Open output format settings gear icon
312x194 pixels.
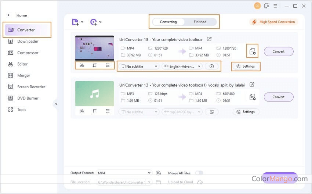point(158,173)
